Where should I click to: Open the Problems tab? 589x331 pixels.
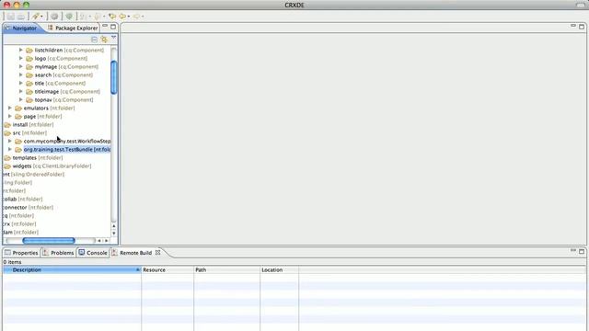pos(58,253)
